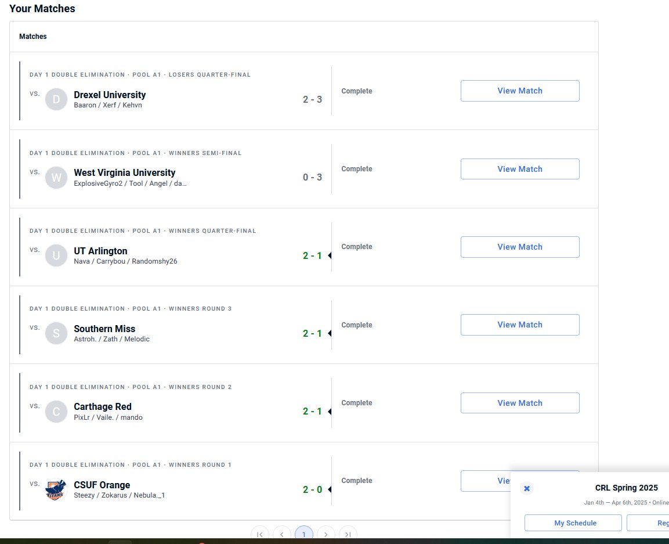Click Complete status for Southern Miss match
This screenshot has height=544, width=669.
[357, 325]
